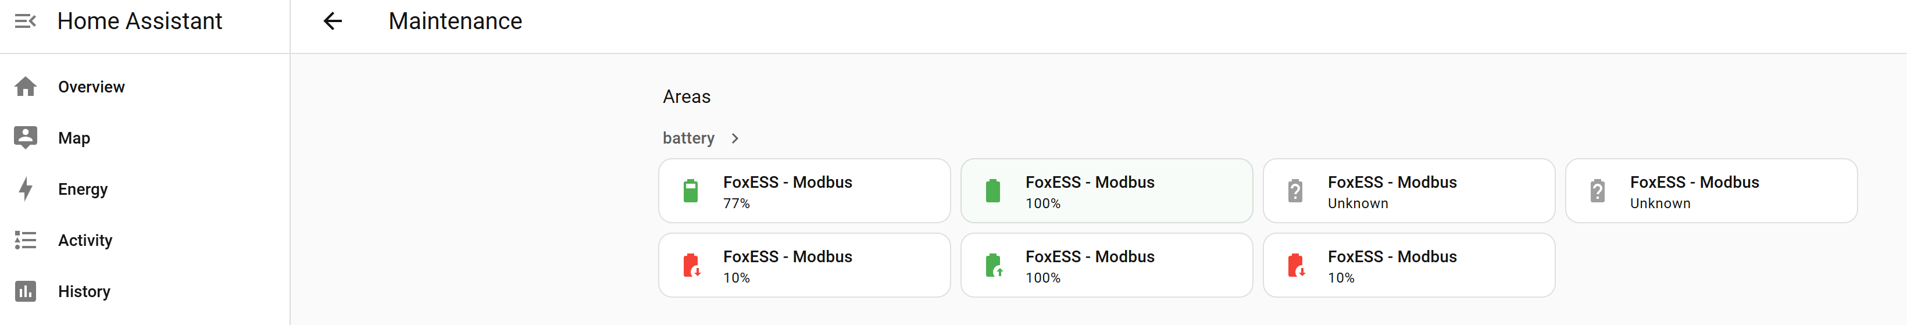
Task: Click first unknown battery question-mark icon
Action: tap(1295, 191)
